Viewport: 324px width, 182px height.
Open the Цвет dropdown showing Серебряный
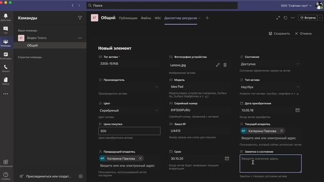(129, 110)
